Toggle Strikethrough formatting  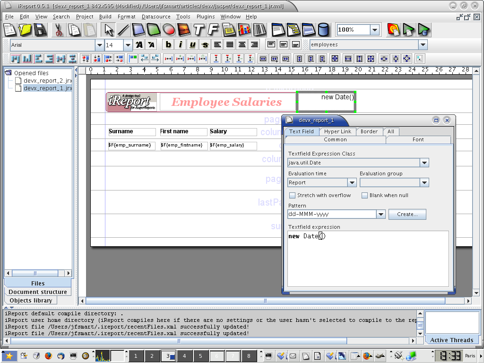tap(205, 45)
